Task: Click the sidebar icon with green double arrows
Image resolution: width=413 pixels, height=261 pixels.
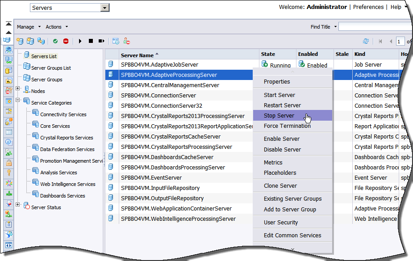Action: [x=8, y=60]
